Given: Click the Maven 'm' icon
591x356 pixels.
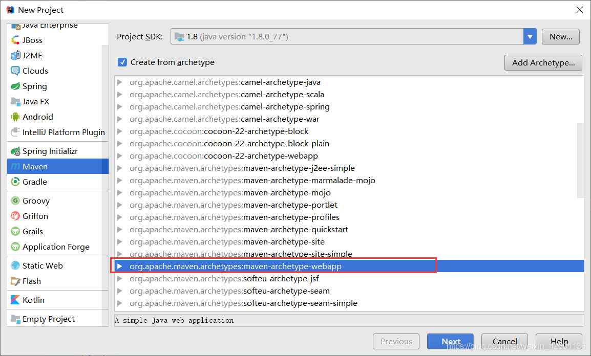Looking at the screenshot, I should 15,166.
